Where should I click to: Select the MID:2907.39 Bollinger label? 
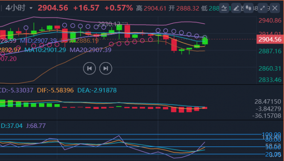click(38, 41)
